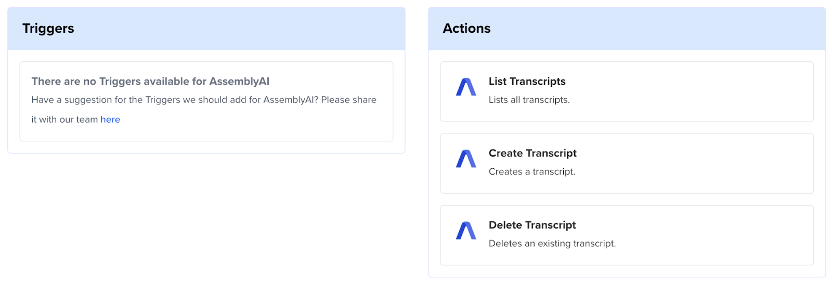Click the AssemblyAI icon beside List Transcripts
832x281 pixels.
466,87
